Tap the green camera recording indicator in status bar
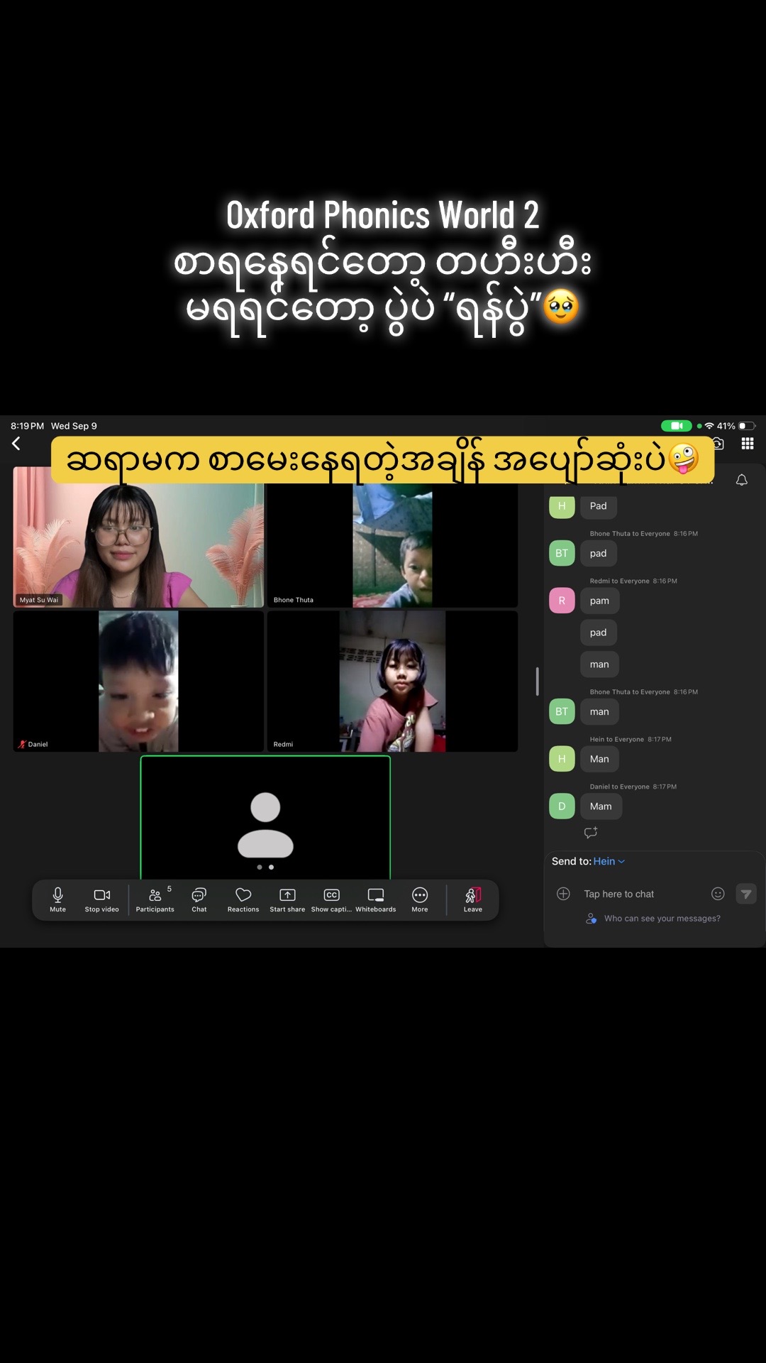Image resolution: width=766 pixels, height=1363 pixels. tap(676, 426)
